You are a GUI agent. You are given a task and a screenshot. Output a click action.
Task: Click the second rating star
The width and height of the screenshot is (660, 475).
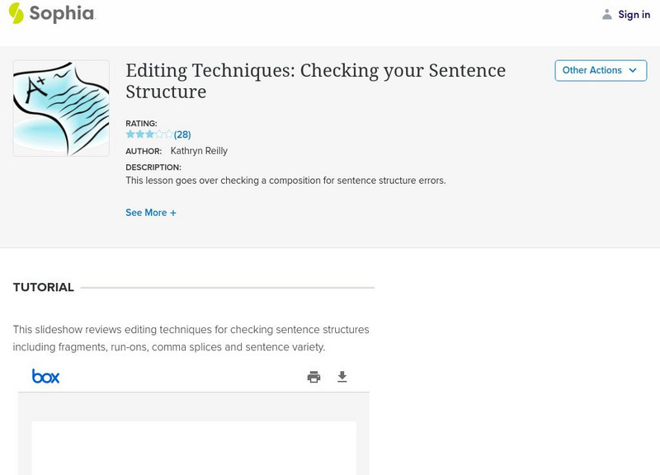(x=140, y=134)
